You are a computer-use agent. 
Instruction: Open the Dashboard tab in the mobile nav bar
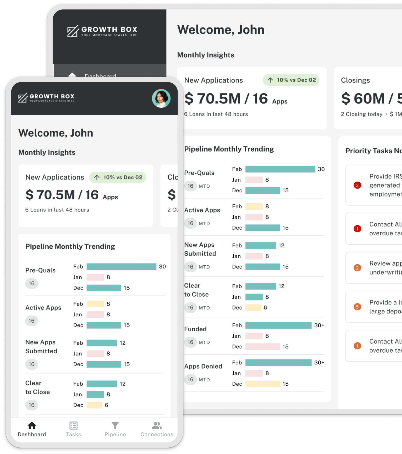point(32,429)
